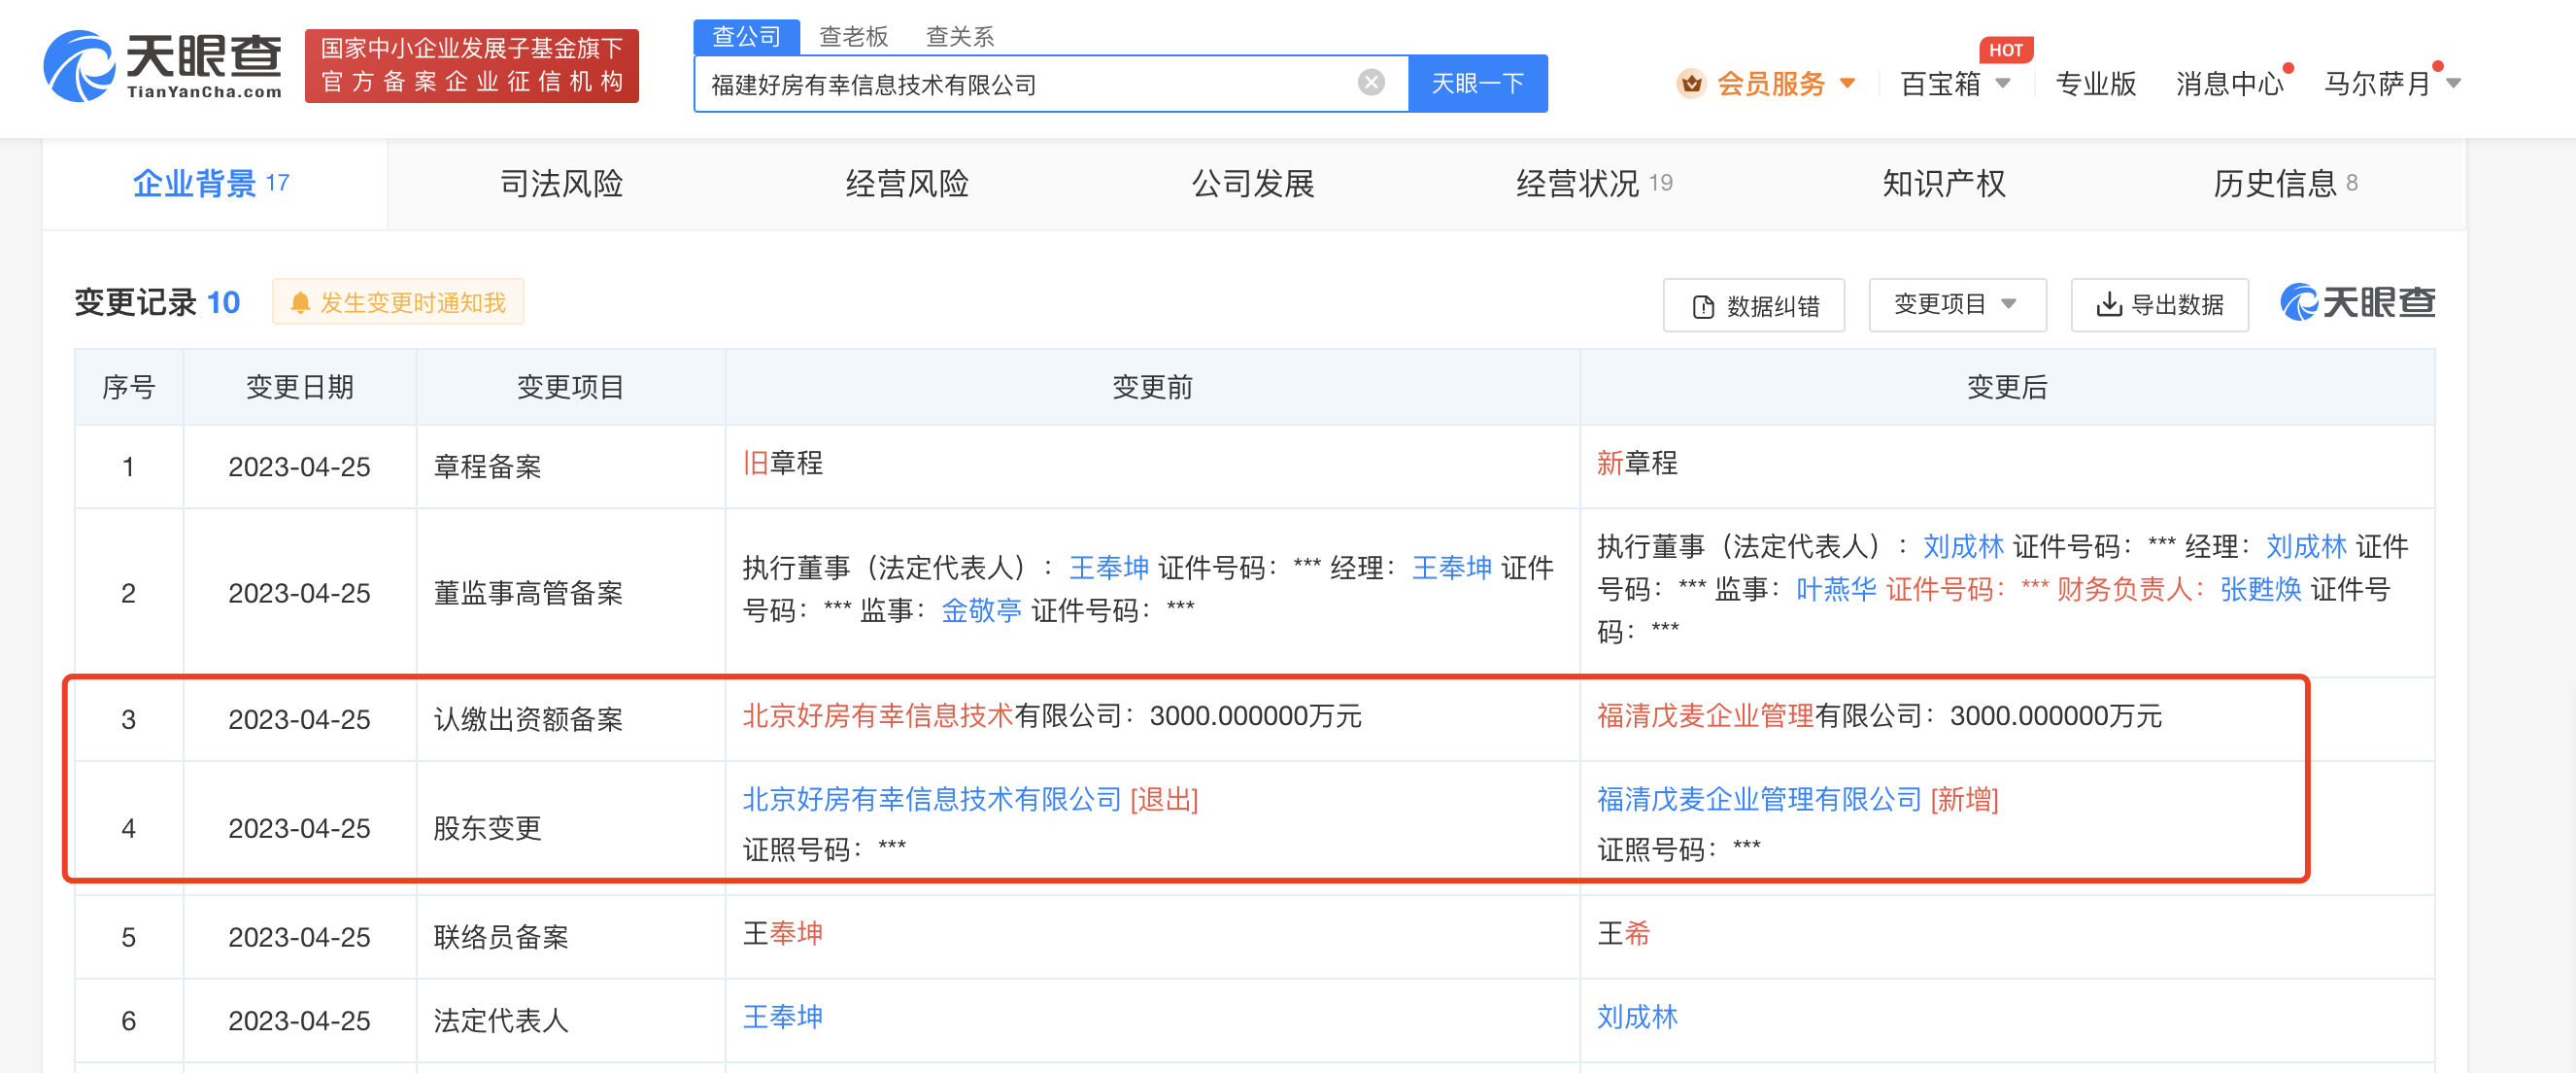Open 刘成林 link in 法定代表人 row

(1637, 1017)
